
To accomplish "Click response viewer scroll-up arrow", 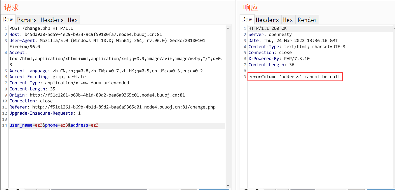I will [394, 28].
